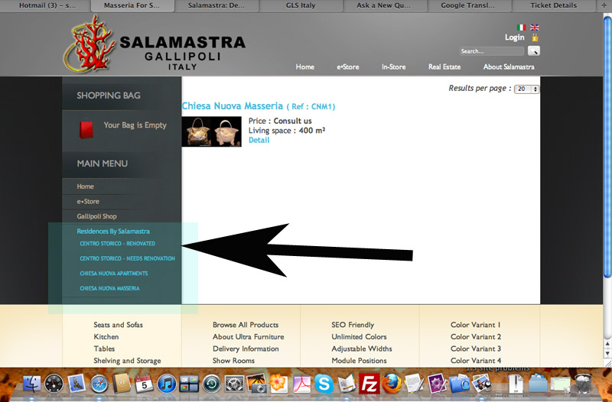Click the listing thumbnail image of bags
Image resolution: width=612 pixels, height=402 pixels.
pos(212,131)
